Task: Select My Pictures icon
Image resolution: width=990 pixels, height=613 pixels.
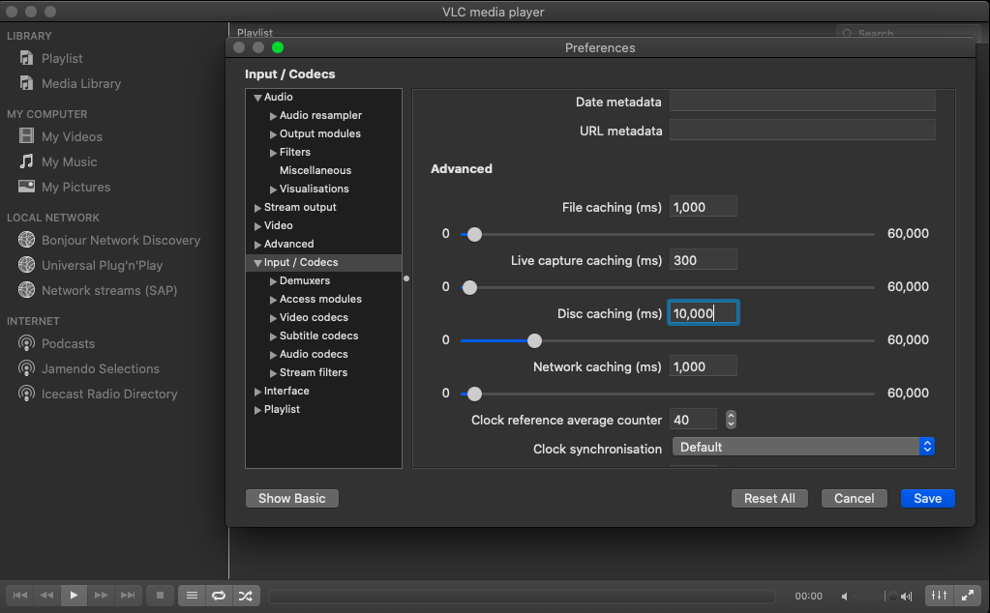Action: point(26,187)
